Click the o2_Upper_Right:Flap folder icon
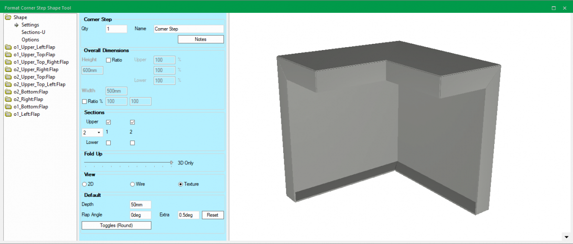 click(x=8, y=70)
